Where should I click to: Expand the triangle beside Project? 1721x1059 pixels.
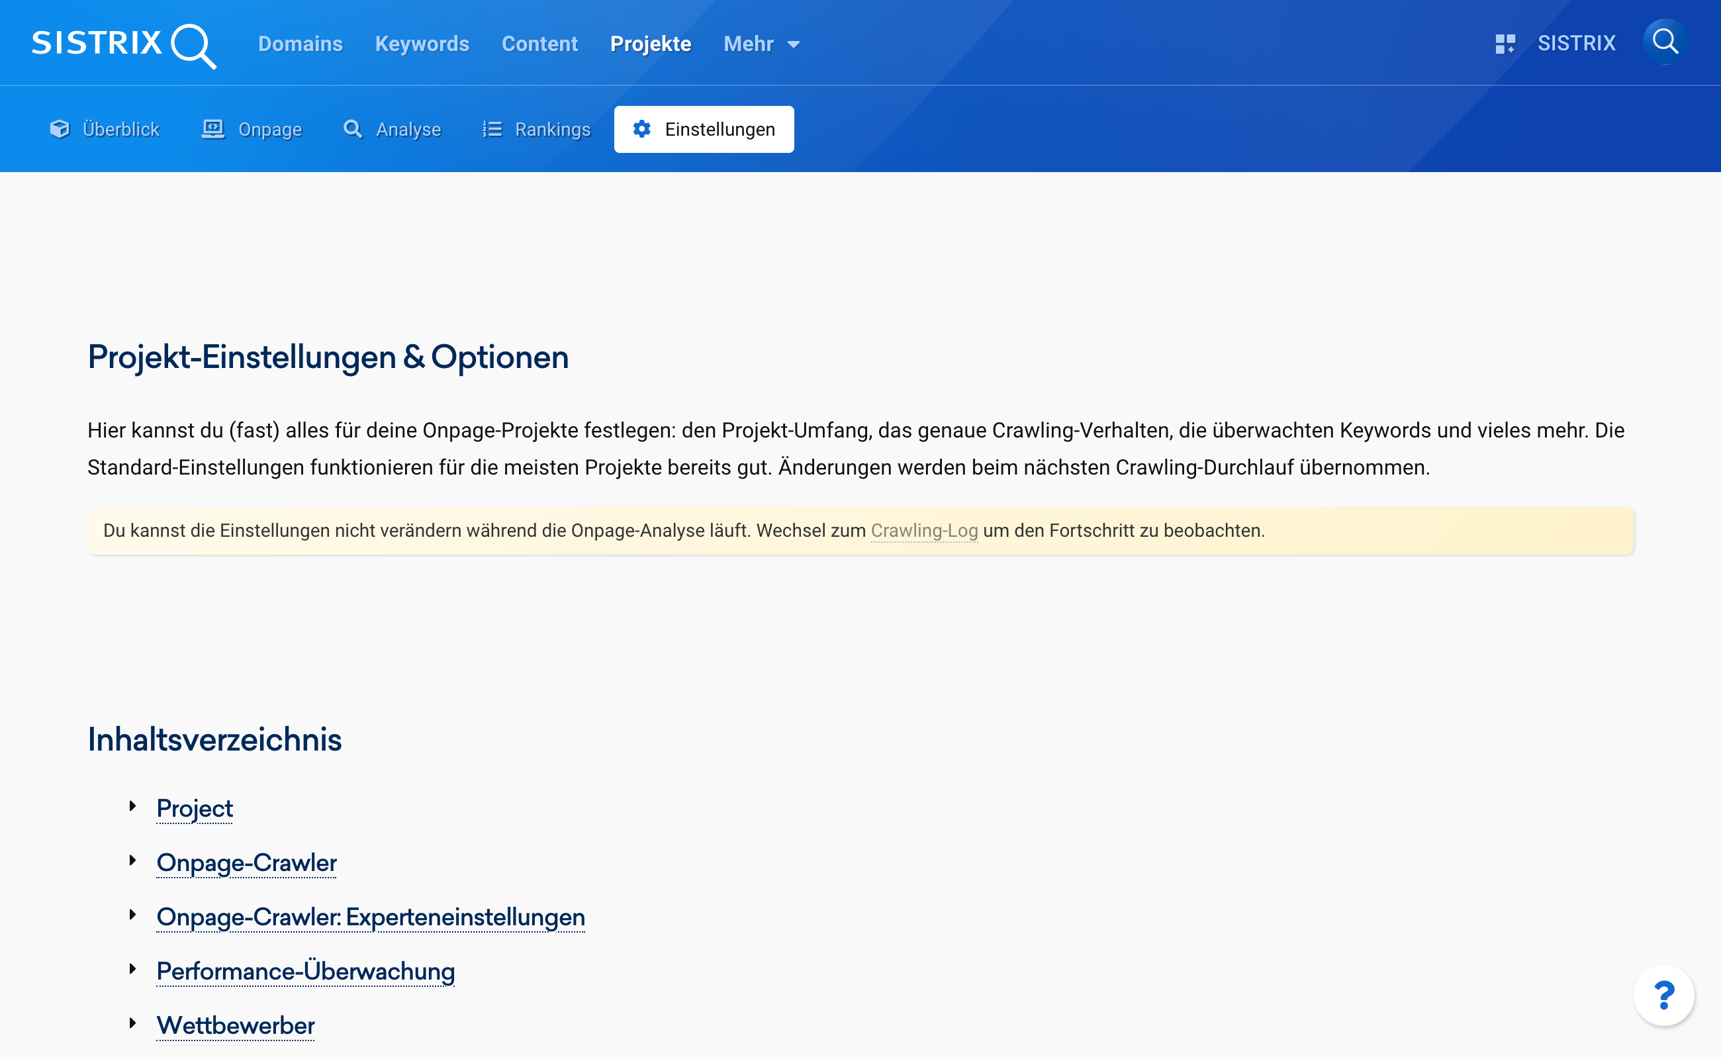point(132,806)
